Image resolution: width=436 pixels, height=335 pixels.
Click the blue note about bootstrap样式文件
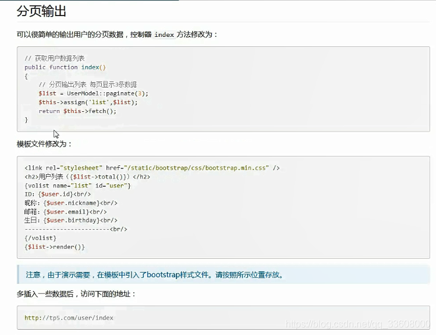(x=223, y=275)
